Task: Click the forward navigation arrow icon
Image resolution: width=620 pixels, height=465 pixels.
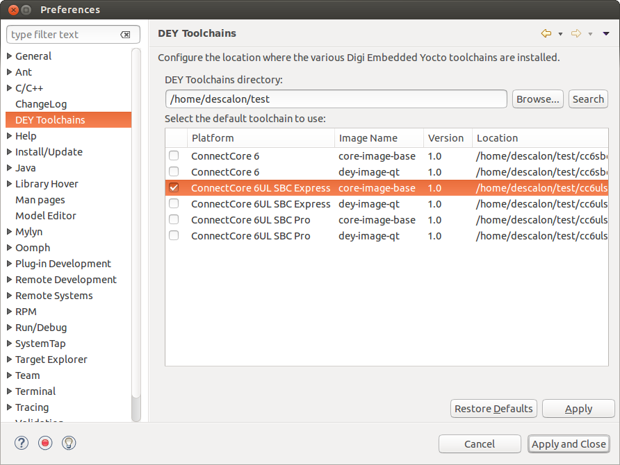Action: (576, 33)
